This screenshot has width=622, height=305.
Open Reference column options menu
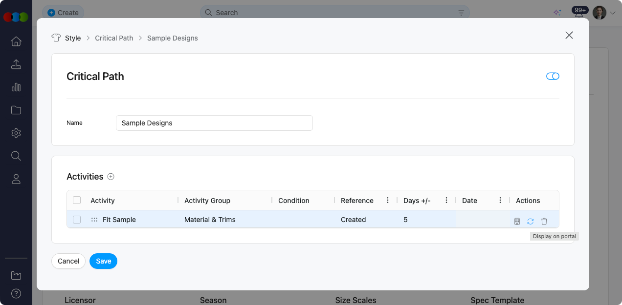pyautogui.click(x=388, y=200)
